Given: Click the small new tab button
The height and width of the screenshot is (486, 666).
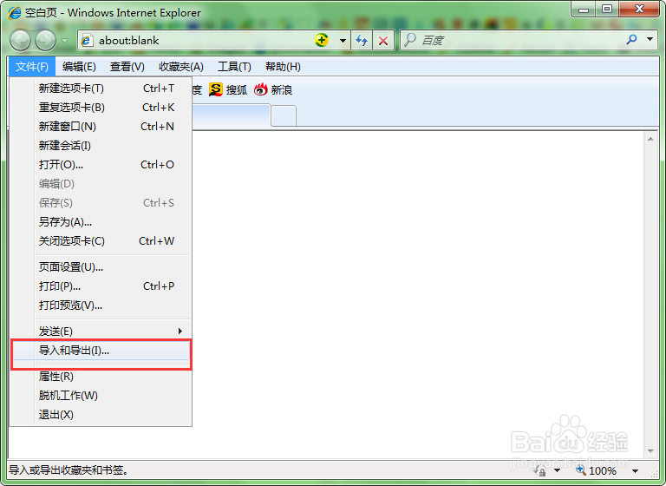Looking at the screenshot, I should (x=284, y=115).
